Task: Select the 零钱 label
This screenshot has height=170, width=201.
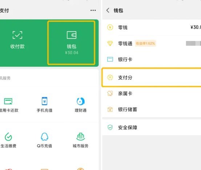Action: tap(123, 27)
